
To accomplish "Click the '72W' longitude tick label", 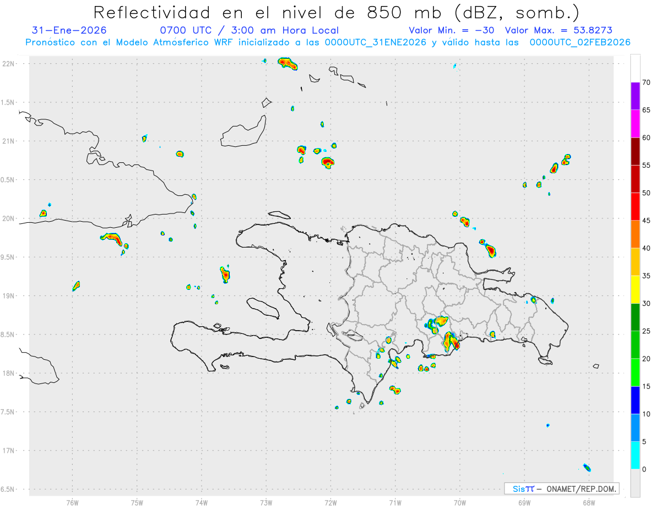I will pos(330,502).
